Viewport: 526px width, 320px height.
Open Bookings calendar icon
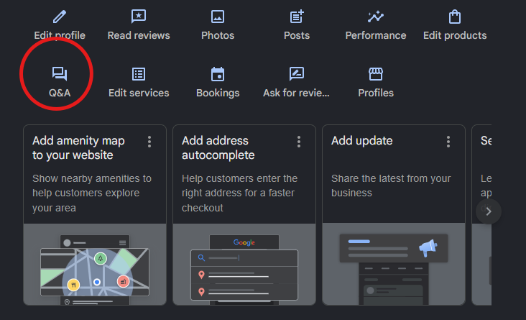[218, 74]
